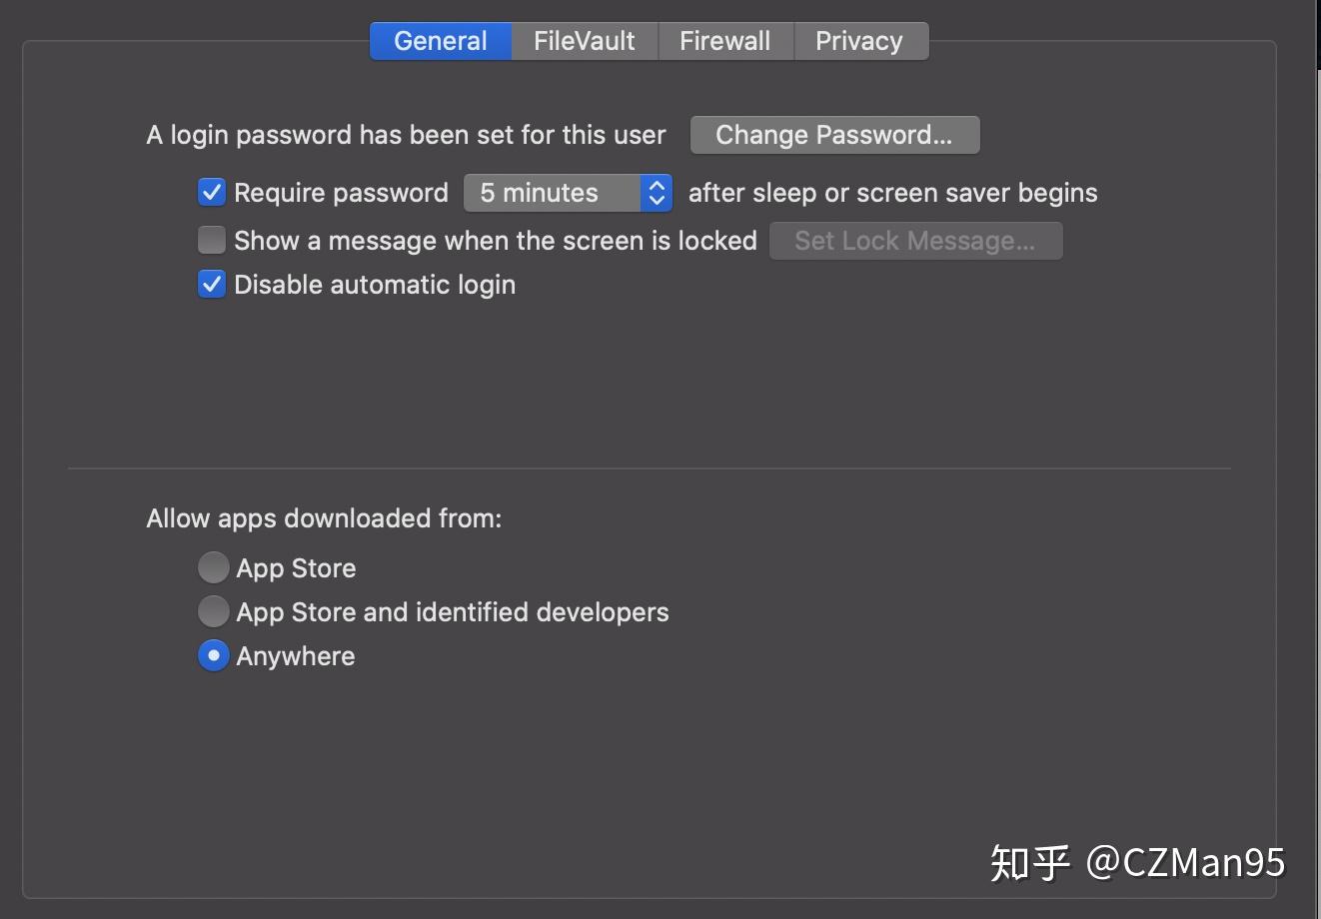Click the Set Lock Message button
The height and width of the screenshot is (919, 1321).
914,240
